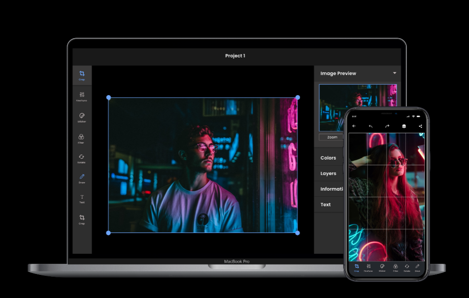
Task: Pick the Draw tool in laptop sidebar
Action: click(82, 178)
